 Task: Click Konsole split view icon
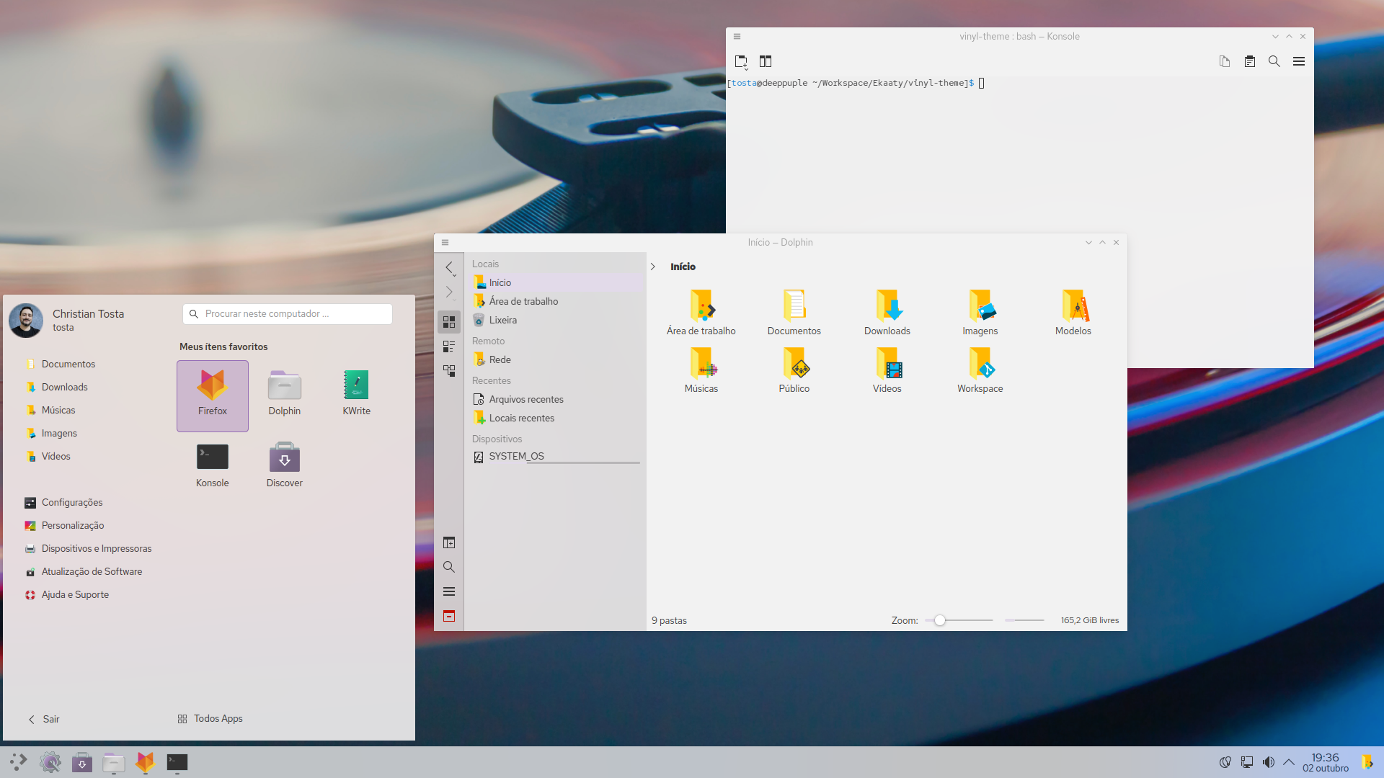(766, 62)
